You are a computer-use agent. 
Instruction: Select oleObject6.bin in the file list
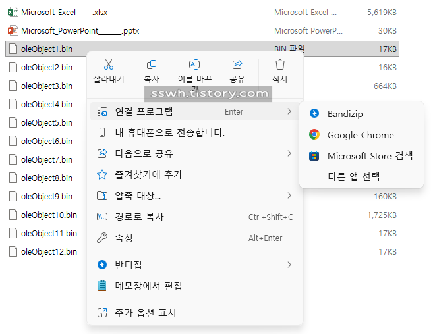click(x=47, y=142)
